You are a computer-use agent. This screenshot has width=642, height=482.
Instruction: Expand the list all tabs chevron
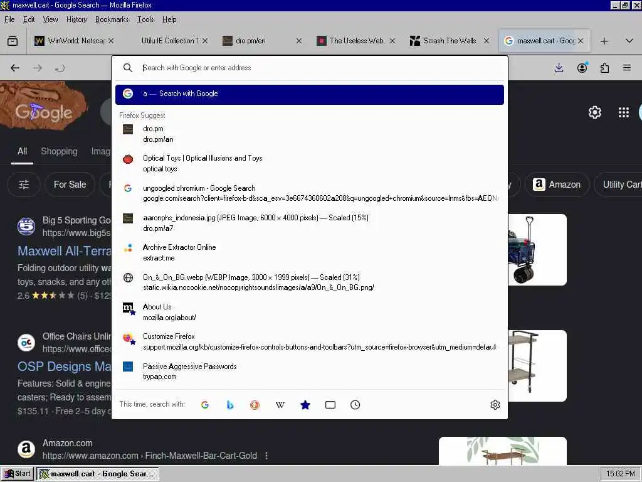pos(629,41)
